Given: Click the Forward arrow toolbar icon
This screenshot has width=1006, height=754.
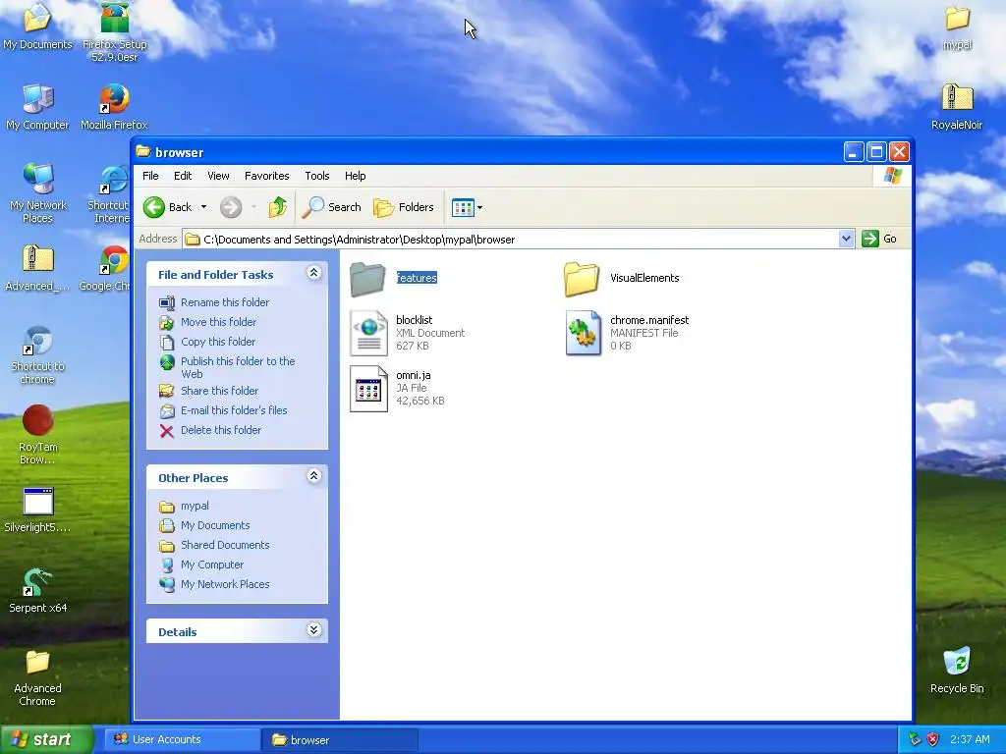Looking at the screenshot, I should (x=231, y=207).
